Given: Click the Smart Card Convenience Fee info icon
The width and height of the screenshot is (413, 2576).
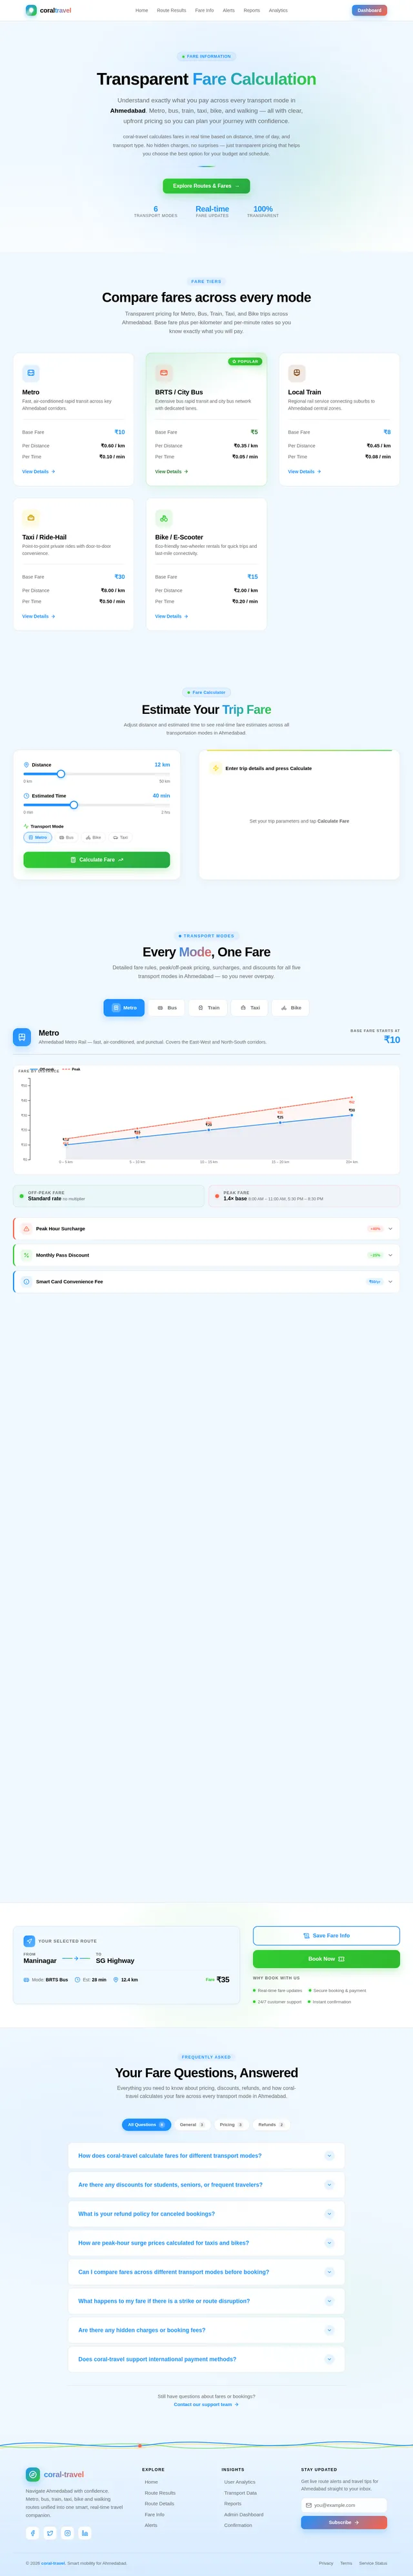Looking at the screenshot, I should click(x=26, y=1281).
